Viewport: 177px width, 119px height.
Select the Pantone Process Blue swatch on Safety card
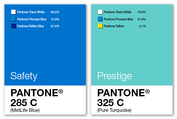pyautogui.click(x=13, y=19)
